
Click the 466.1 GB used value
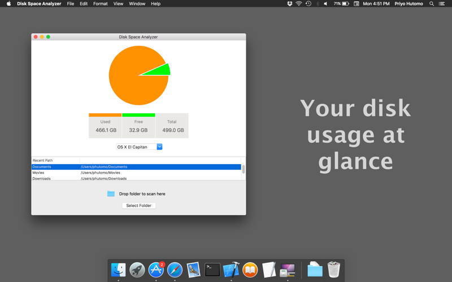coord(106,130)
